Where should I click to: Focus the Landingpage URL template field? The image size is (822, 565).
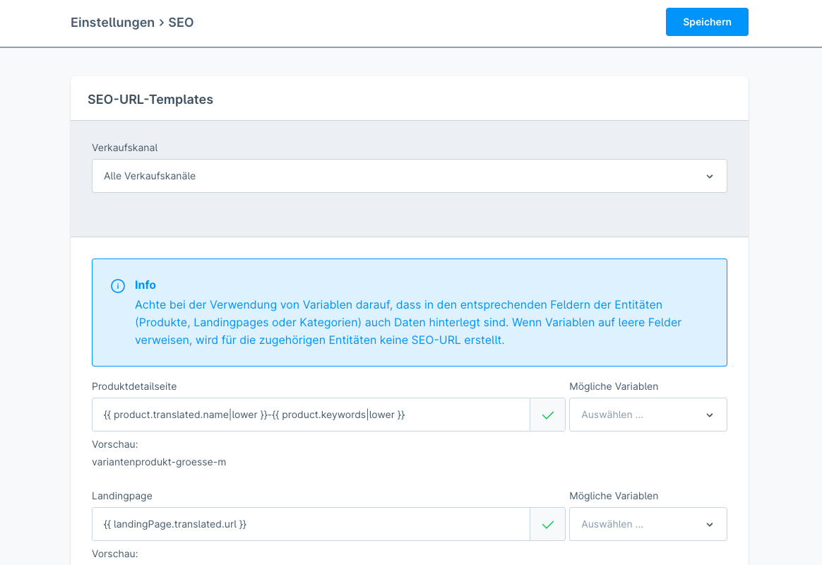311,524
